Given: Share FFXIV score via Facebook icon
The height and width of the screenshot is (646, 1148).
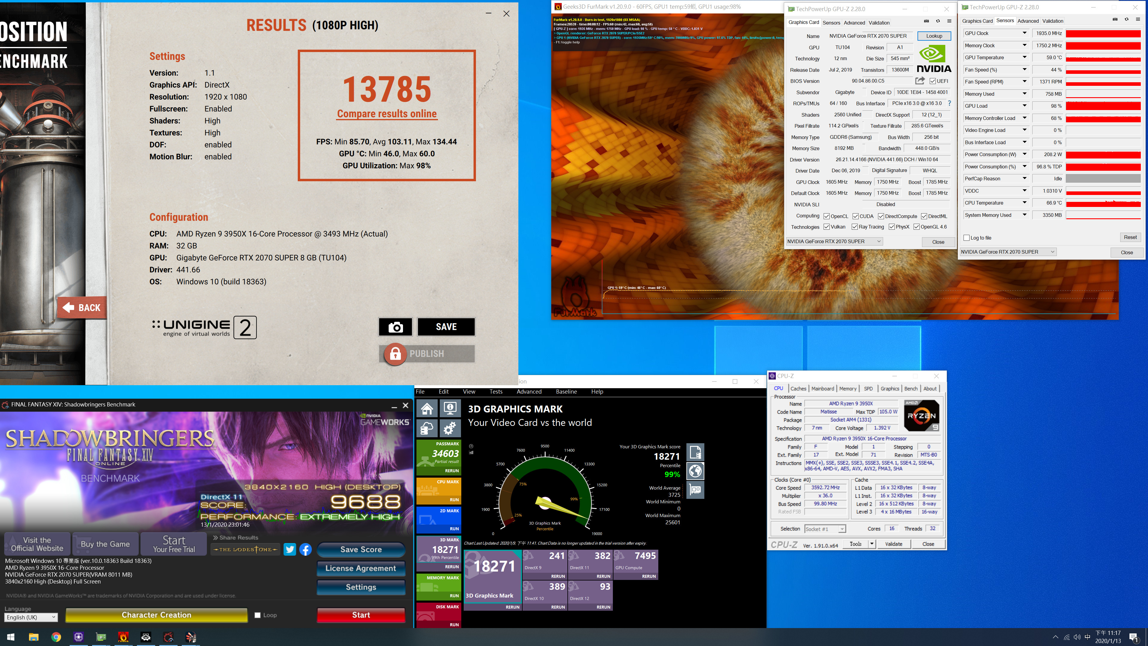Looking at the screenshot, I should pos(305,549).
